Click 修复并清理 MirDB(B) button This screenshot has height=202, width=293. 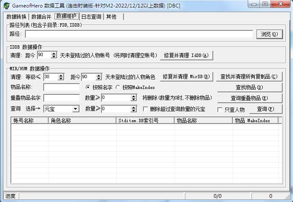coord(187,77)
